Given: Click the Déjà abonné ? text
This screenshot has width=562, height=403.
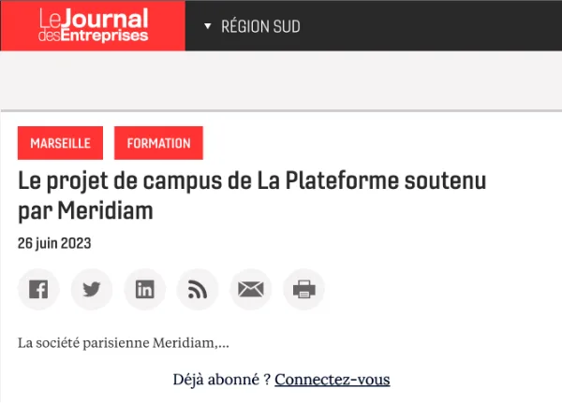Looking at the screenshot, I should [x=222, y=379].
